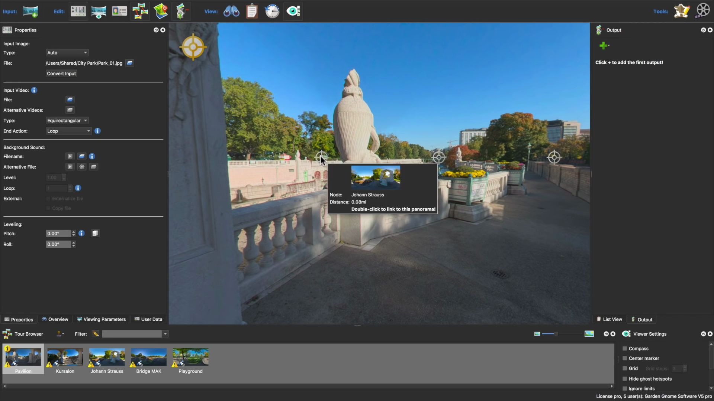Expand the End Action Loop dropdown

tap(68, 131)
